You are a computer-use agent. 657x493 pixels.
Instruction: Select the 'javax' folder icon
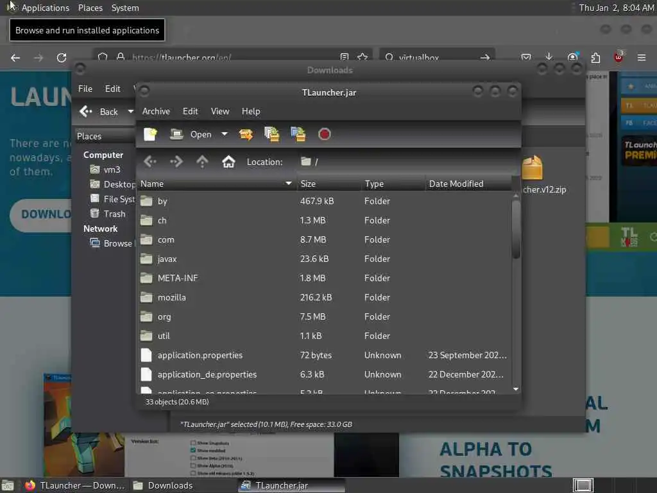coord(146,259)
